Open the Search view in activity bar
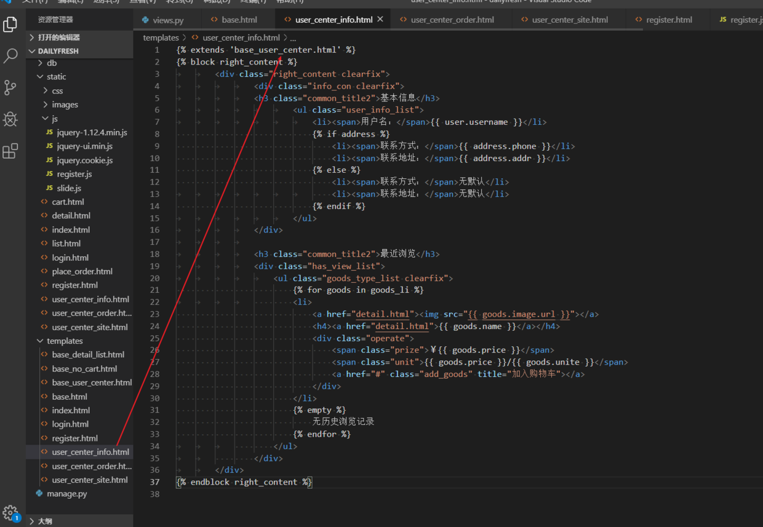 [10, 56]
